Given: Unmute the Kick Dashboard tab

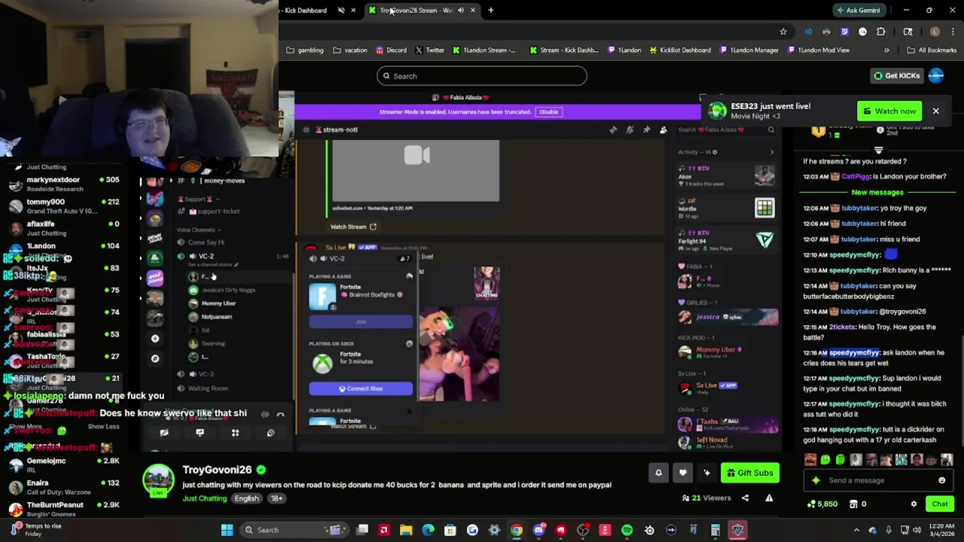Looking at the screenshot, I should pyautogui.click(x=341, y=10).
